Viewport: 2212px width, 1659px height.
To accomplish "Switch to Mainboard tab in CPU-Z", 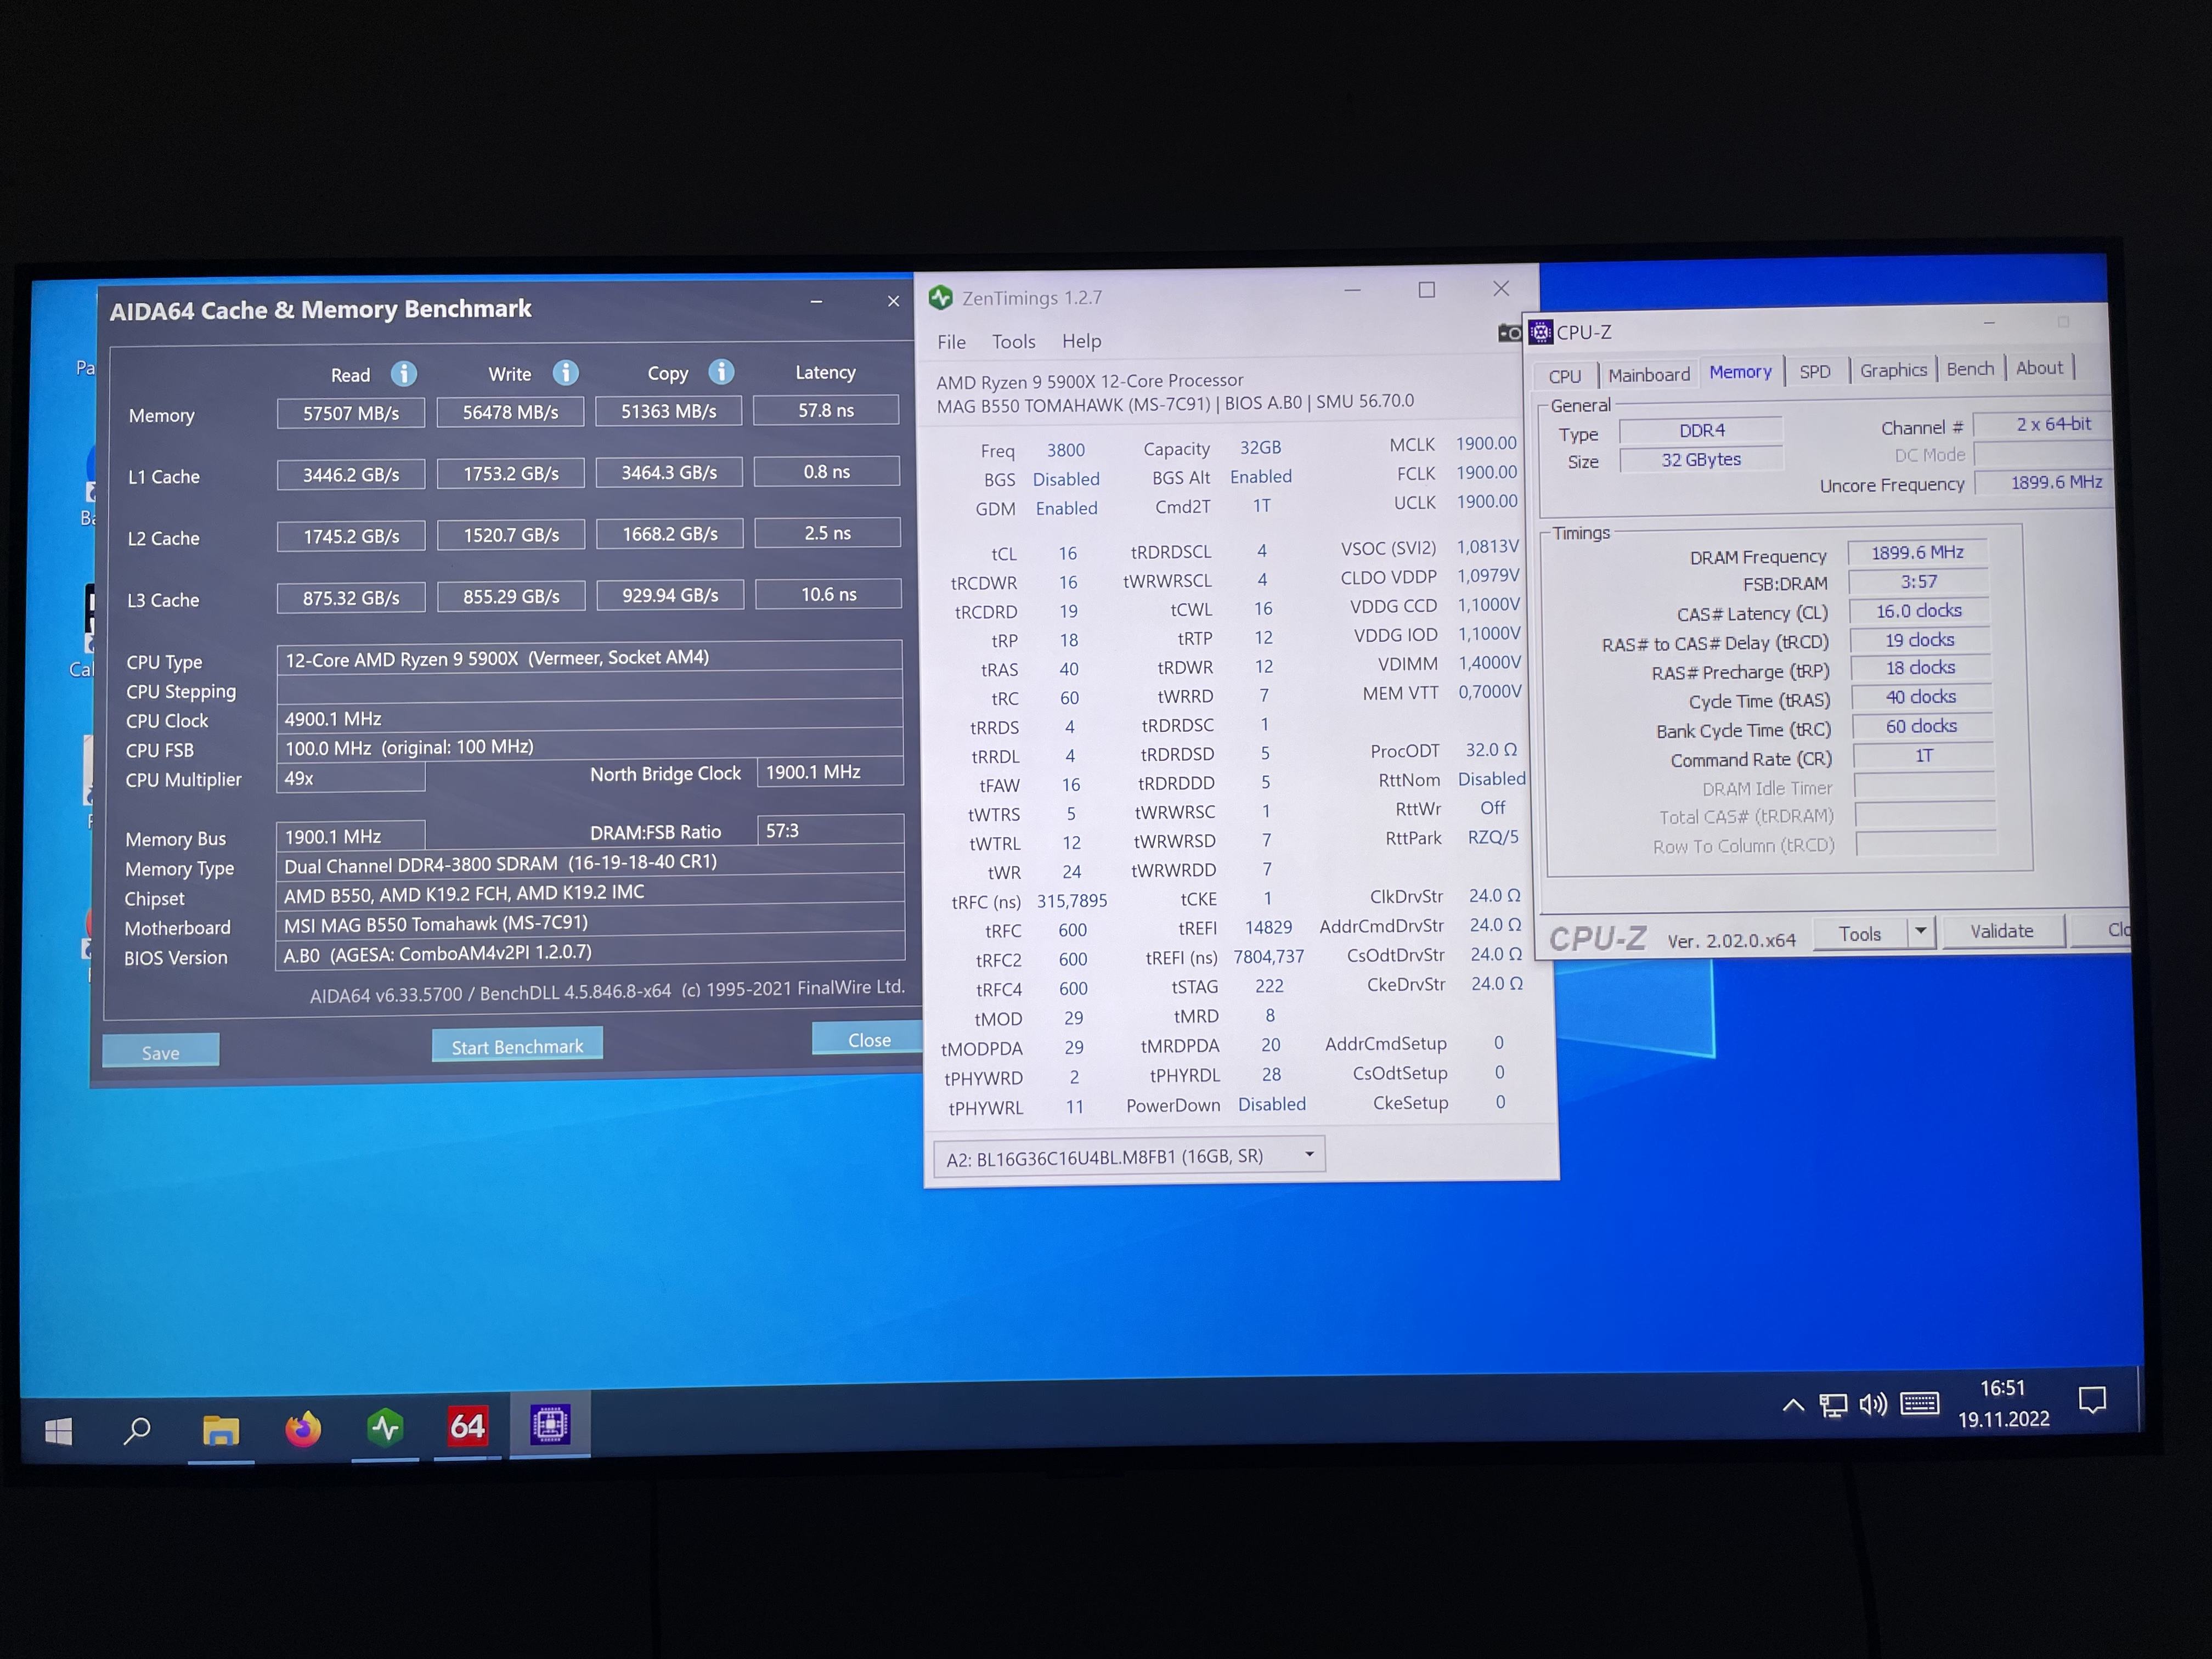I will pos(1649,374).
